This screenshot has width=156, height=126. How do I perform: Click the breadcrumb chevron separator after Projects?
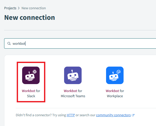[19, 8]
